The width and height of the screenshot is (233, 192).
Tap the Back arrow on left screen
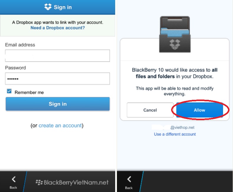tap(14, 179)
